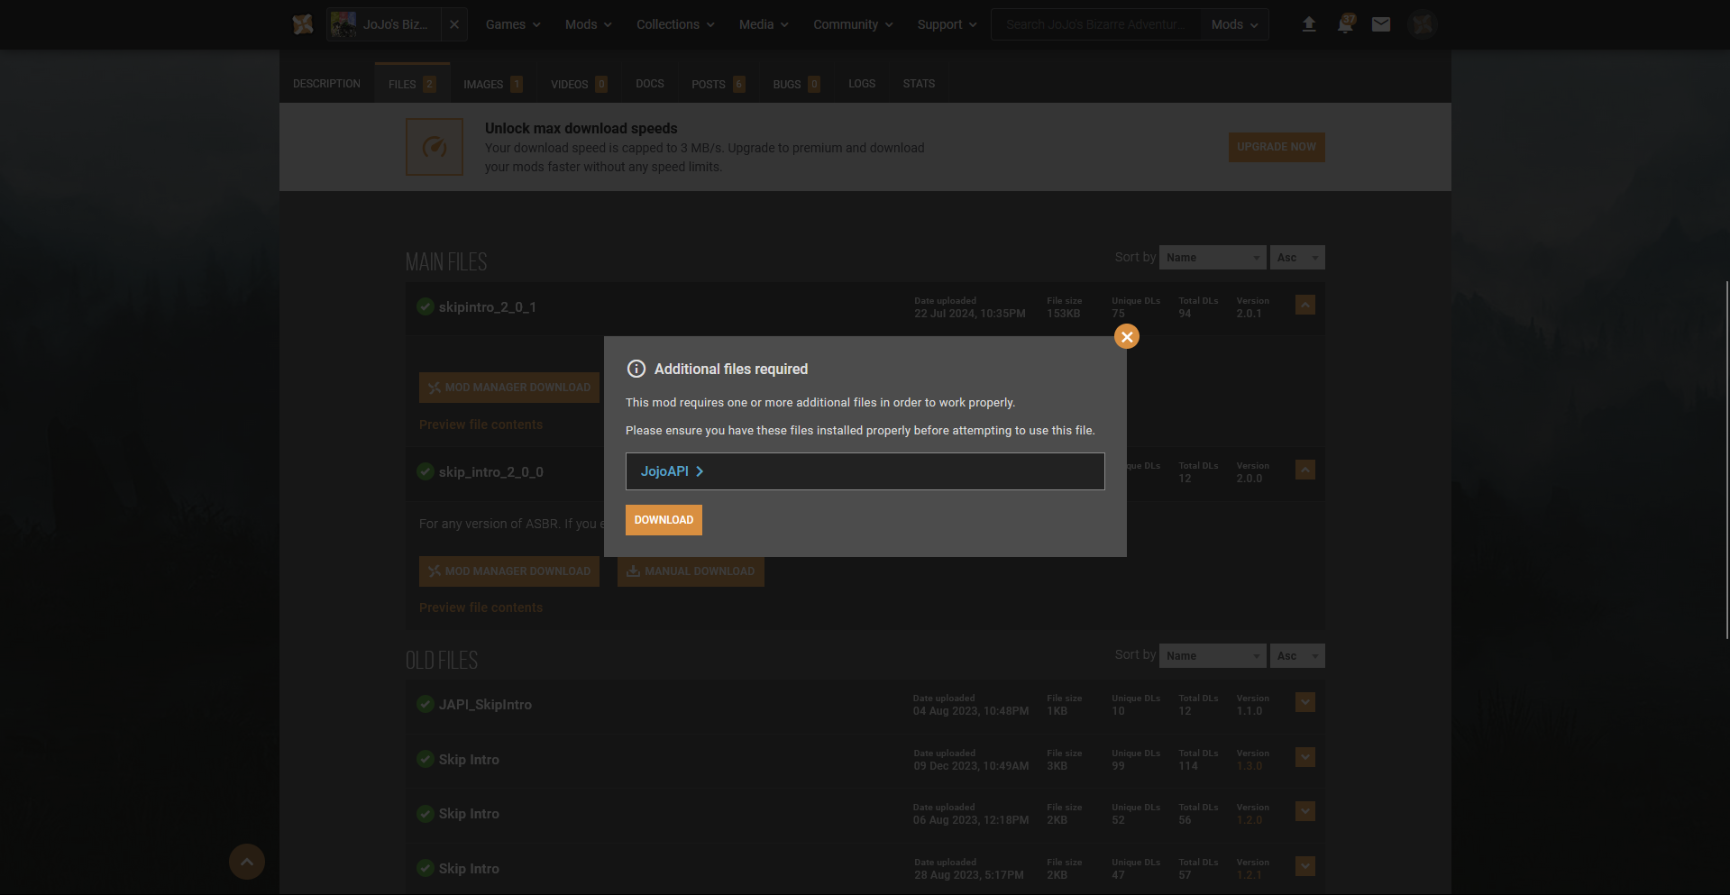Screen dimensions: 1730x895
Task: Switch to the Stats tab
Action: pyautogui.click(x=919, y=84)
